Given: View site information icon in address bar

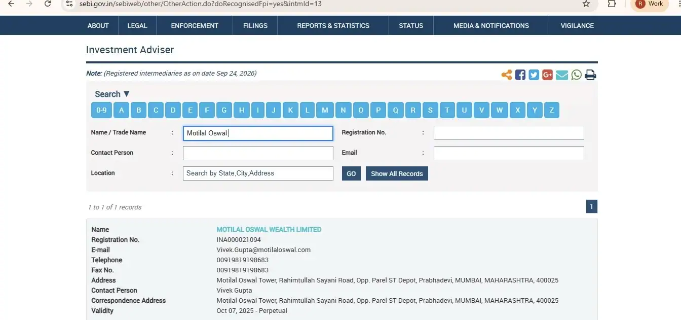Looking at the screenshot, I should (70, 4).
